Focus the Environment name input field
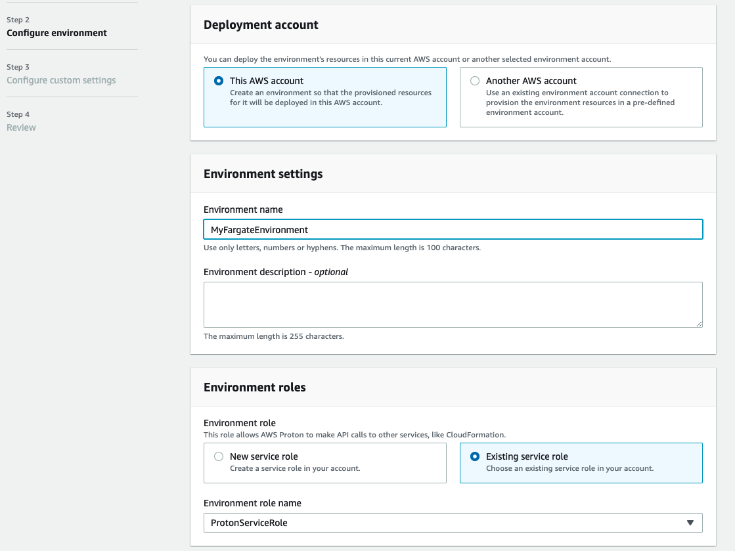735x551 pixels. [x=453, y=230]
